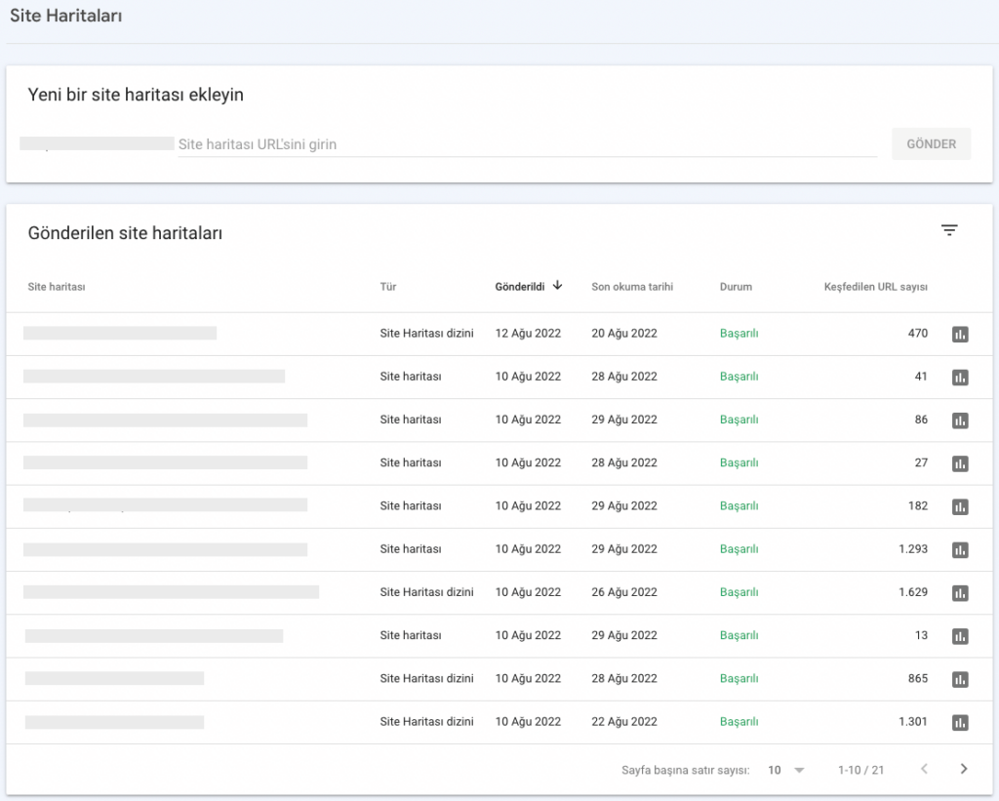
Task: View statistics for sitemap with 470 URLs
Action: [960, 334]
